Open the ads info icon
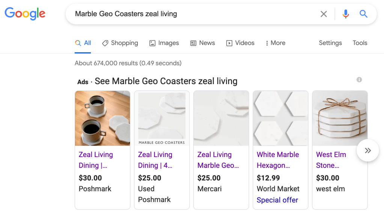 359,80
